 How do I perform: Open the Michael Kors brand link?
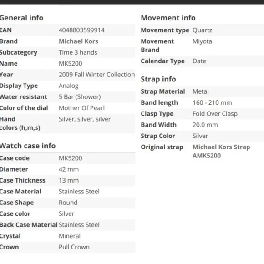point(78,41)
